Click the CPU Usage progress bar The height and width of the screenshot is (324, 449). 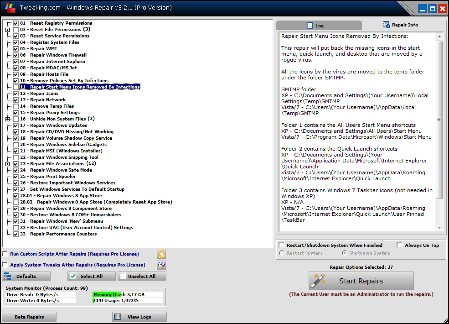[x=128, y=300]
